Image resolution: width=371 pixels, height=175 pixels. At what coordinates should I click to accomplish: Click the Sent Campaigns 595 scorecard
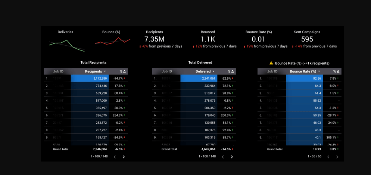click(307, 39)
